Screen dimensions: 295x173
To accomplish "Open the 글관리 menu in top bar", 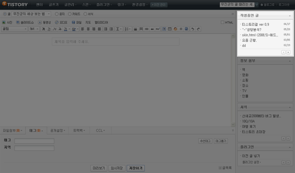I will point(70,5).
